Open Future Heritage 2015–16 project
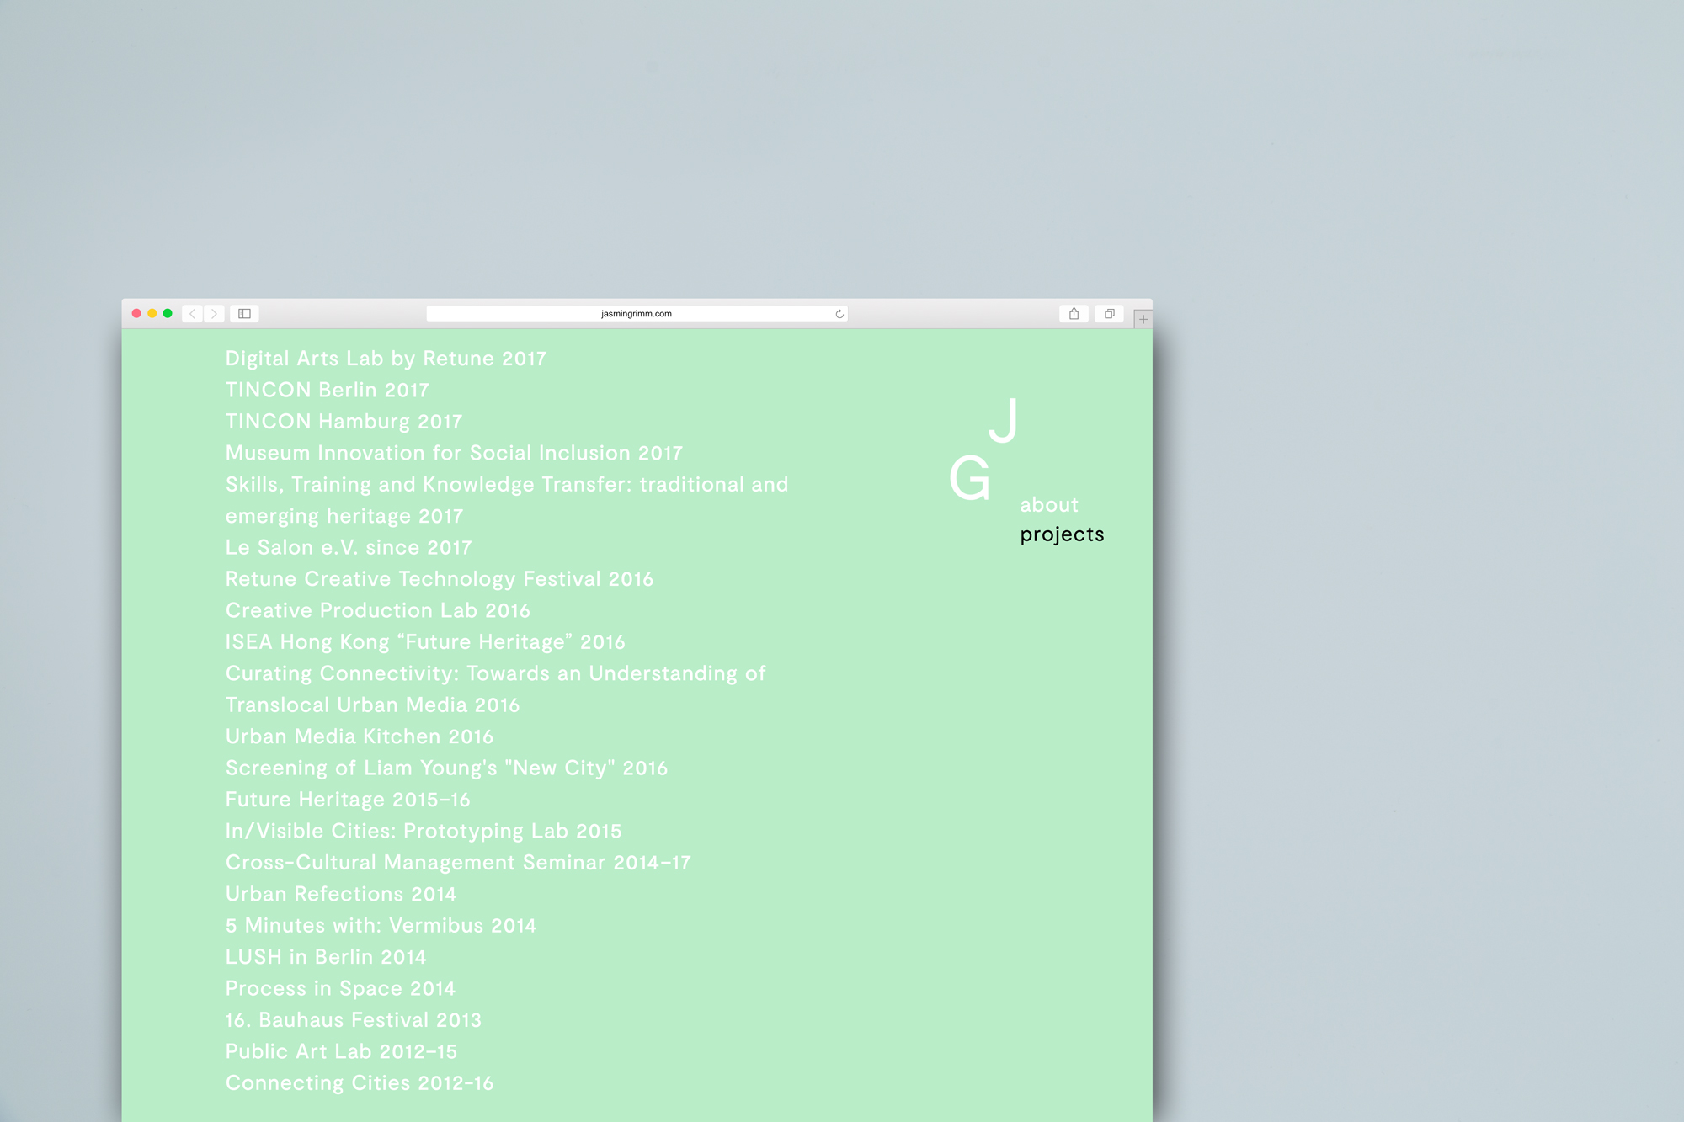The image size is (1684, 1122). (348, 799)
